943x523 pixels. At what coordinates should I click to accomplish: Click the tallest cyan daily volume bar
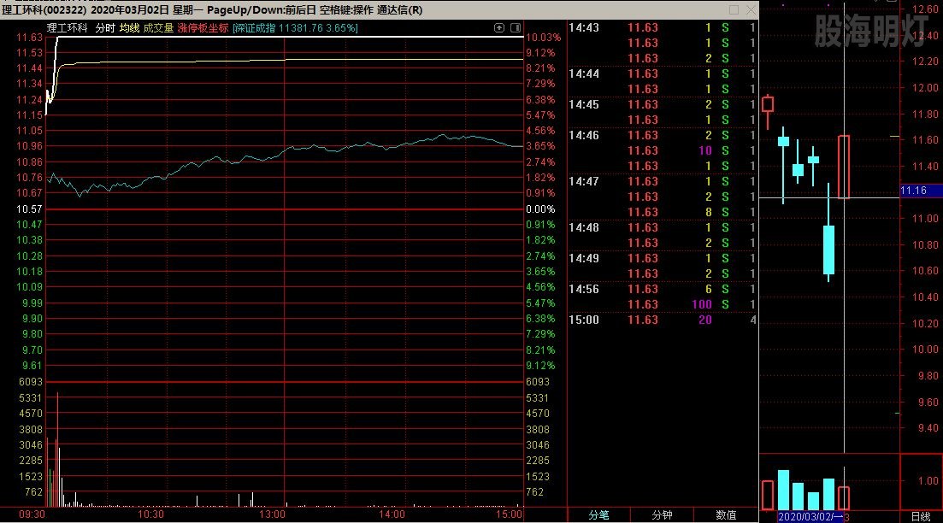(x=783, y=490)
